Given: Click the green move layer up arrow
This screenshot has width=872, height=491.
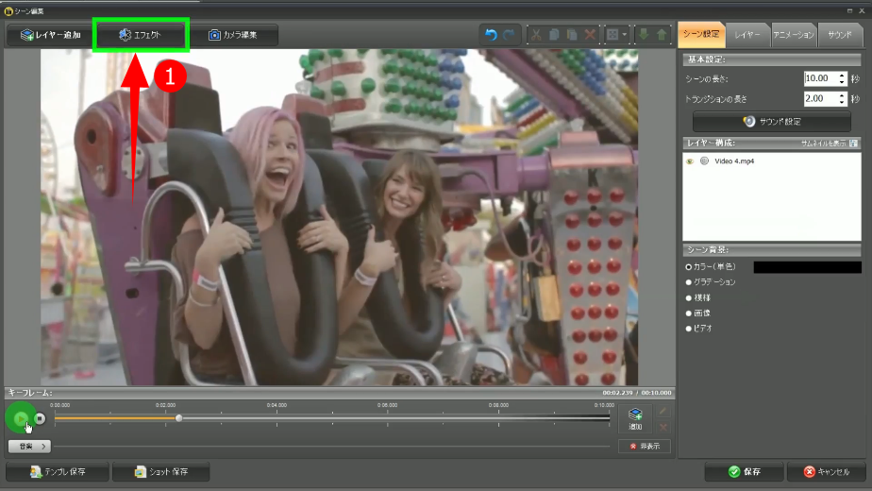Looking at the screenshot, I should point(662,35).
